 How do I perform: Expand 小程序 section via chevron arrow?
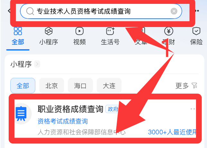37,64
